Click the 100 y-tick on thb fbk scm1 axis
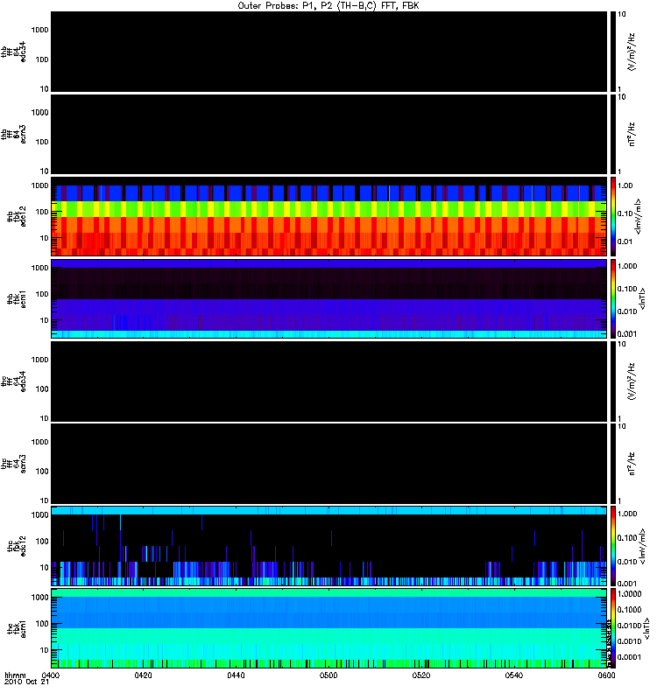 tap(42, 294)
